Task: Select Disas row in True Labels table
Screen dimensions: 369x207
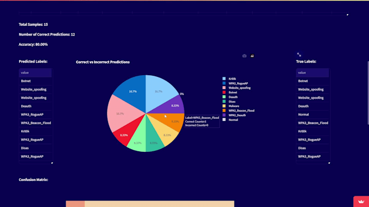Action: tap(313, 148)
